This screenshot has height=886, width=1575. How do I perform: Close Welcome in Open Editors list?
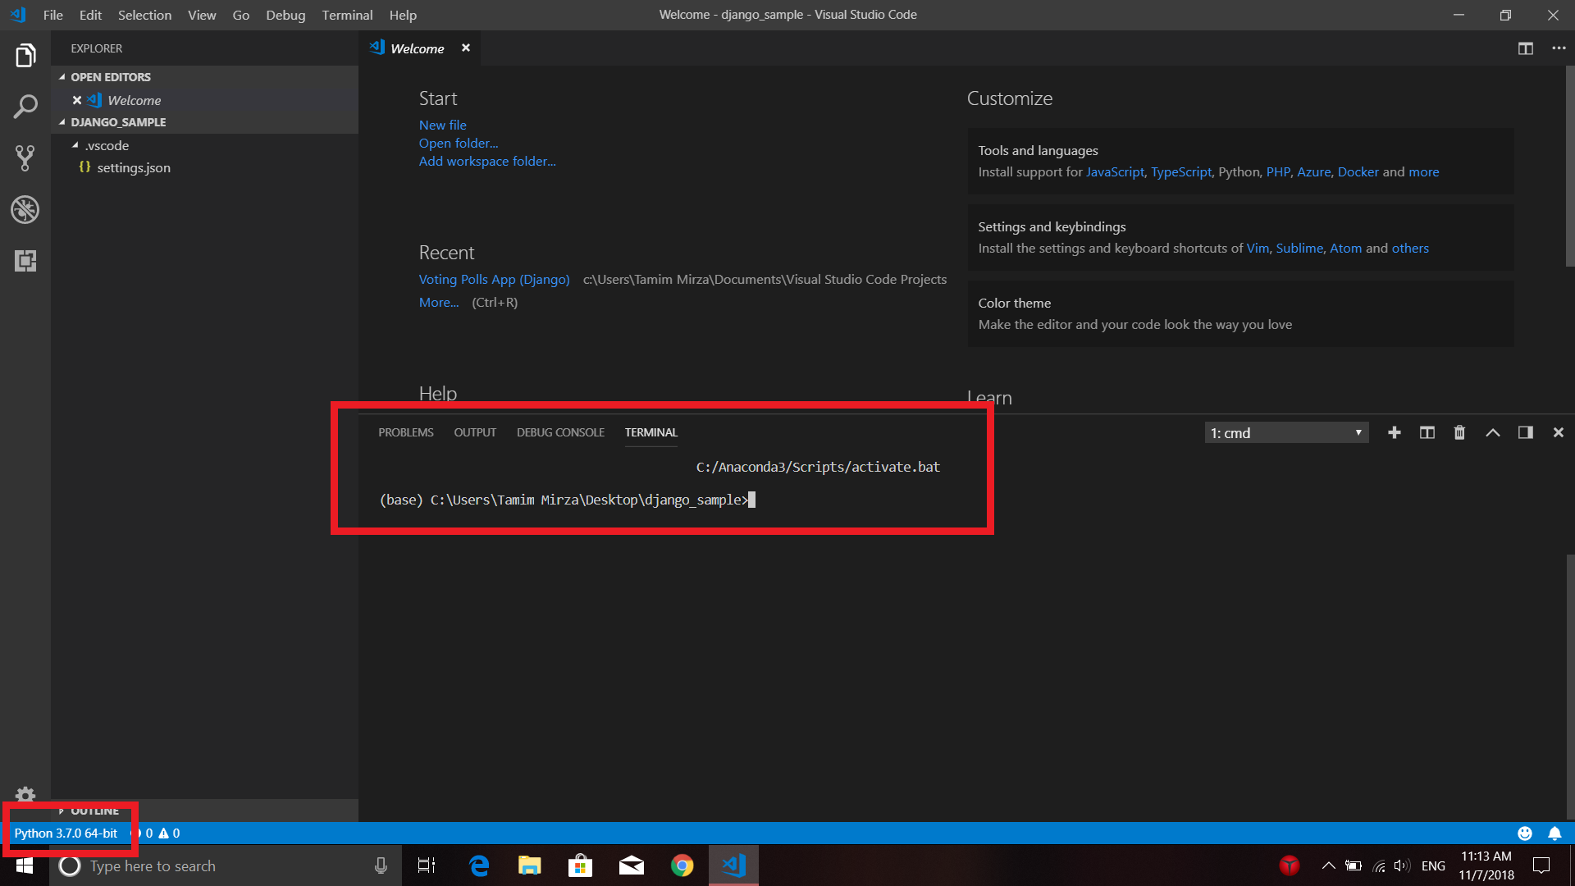click(77, 100)
